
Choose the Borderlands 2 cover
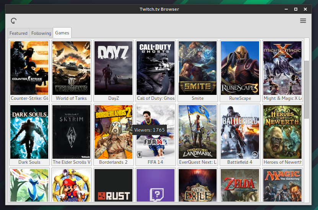pyautogui.click(x=114, y=132)
